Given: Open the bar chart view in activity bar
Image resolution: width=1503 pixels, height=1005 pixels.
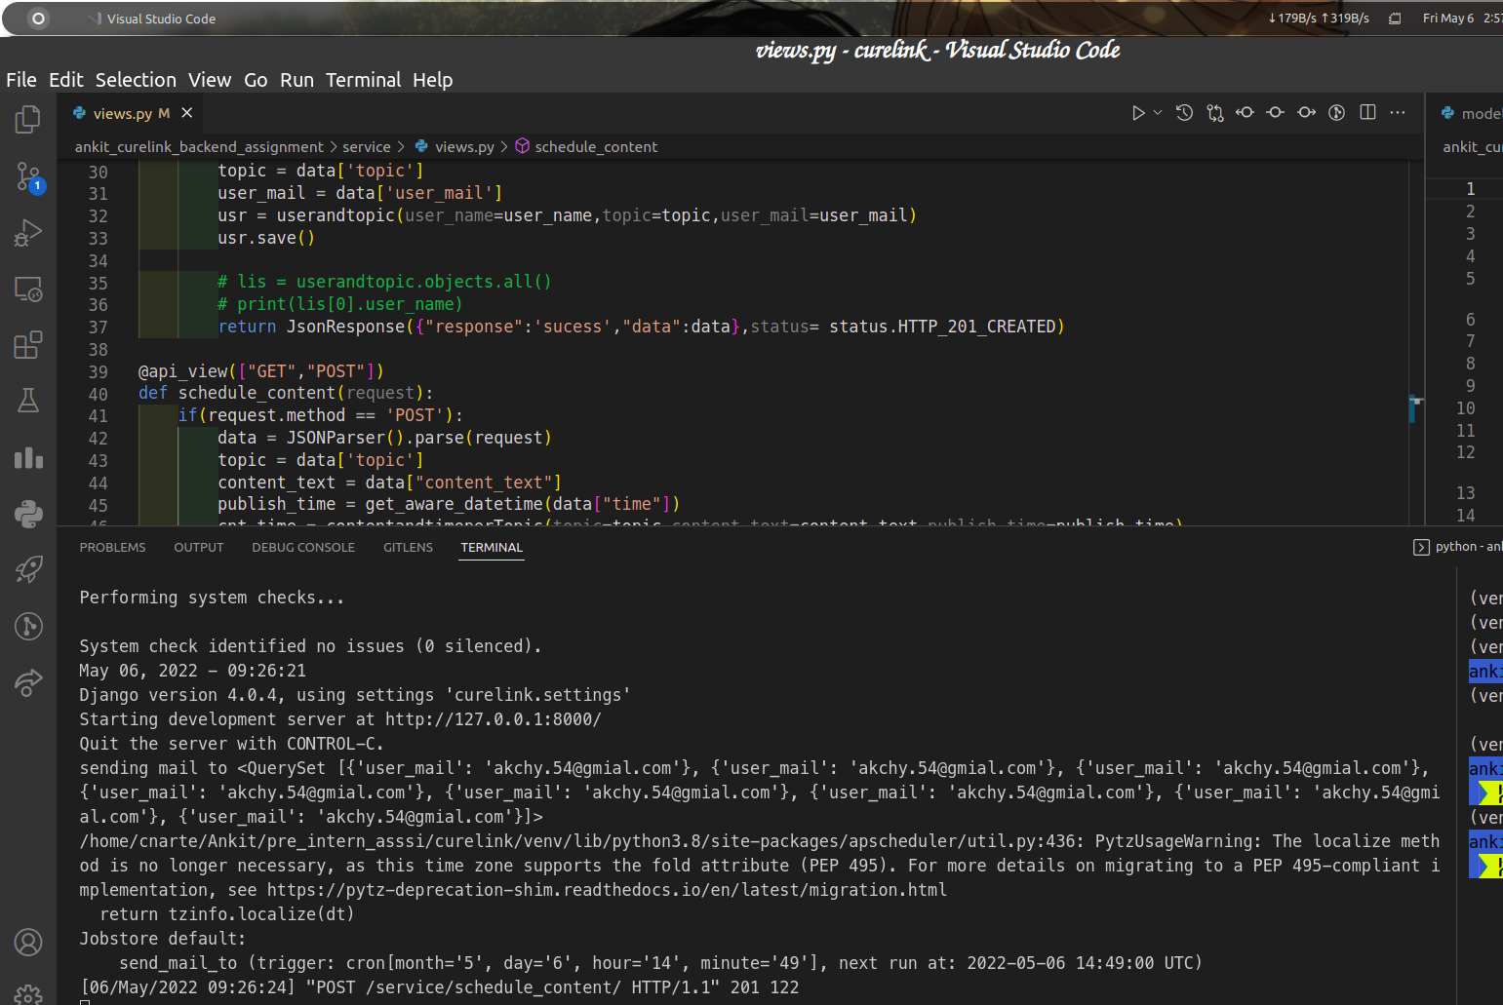Looking at the screenshot, I should (28, 457).
